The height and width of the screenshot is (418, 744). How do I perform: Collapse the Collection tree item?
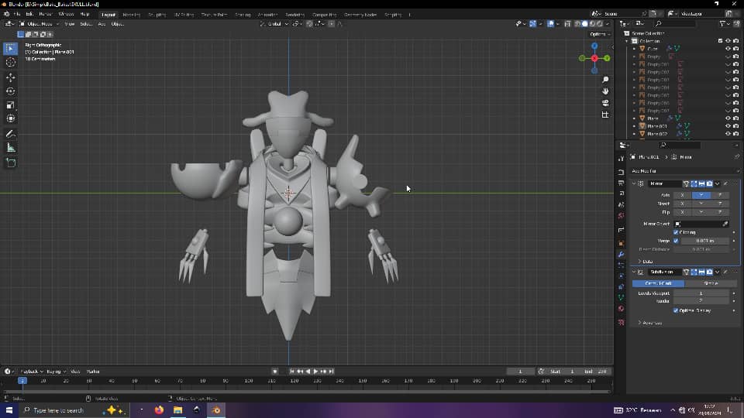627,41
